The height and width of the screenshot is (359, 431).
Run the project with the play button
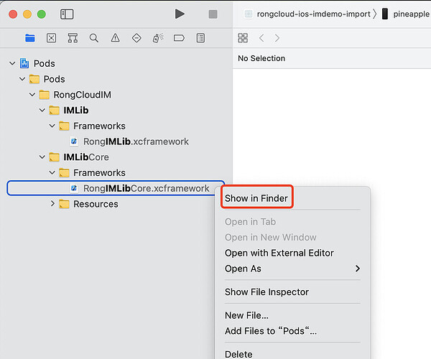tap(180, 14)
